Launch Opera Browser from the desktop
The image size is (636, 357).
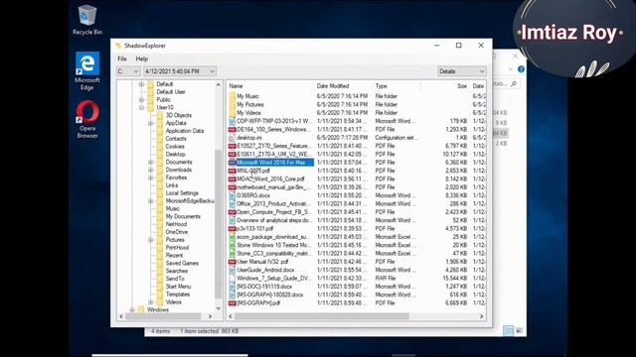click(87, 119)
